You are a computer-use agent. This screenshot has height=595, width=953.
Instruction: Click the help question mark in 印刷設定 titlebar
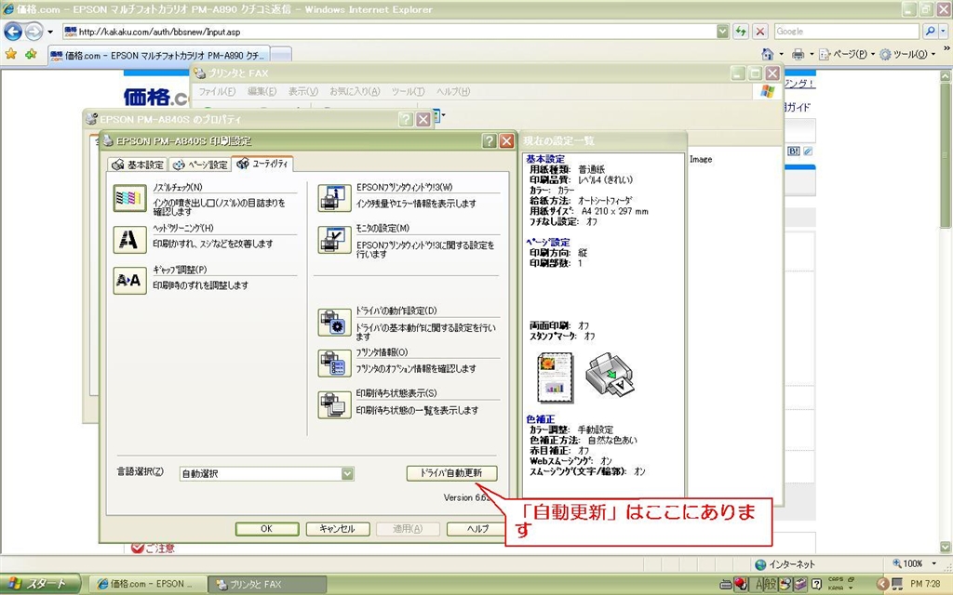point(490,141)
